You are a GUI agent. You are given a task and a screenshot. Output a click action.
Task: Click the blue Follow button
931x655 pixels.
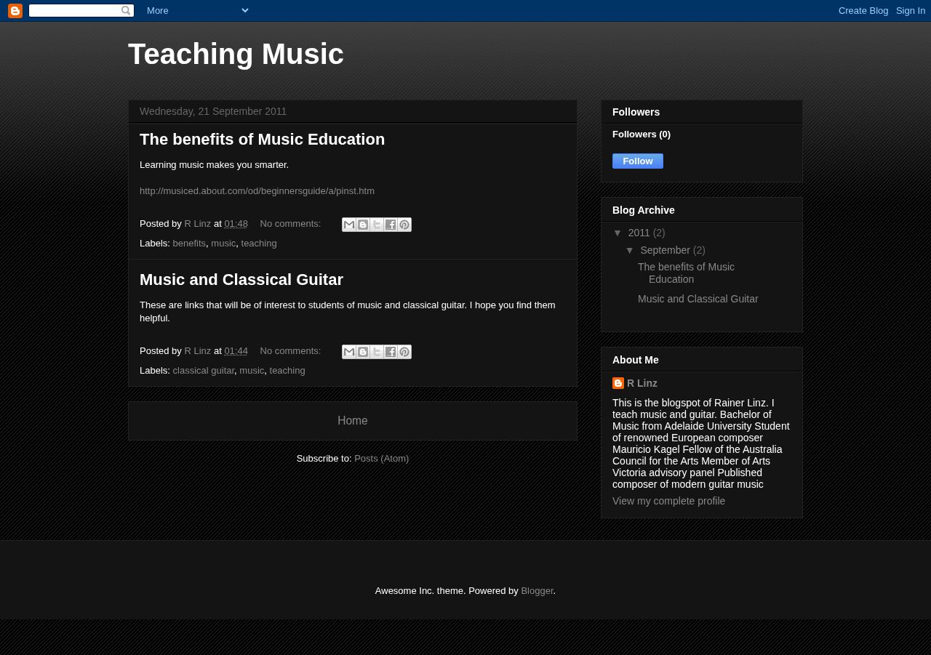638,161
